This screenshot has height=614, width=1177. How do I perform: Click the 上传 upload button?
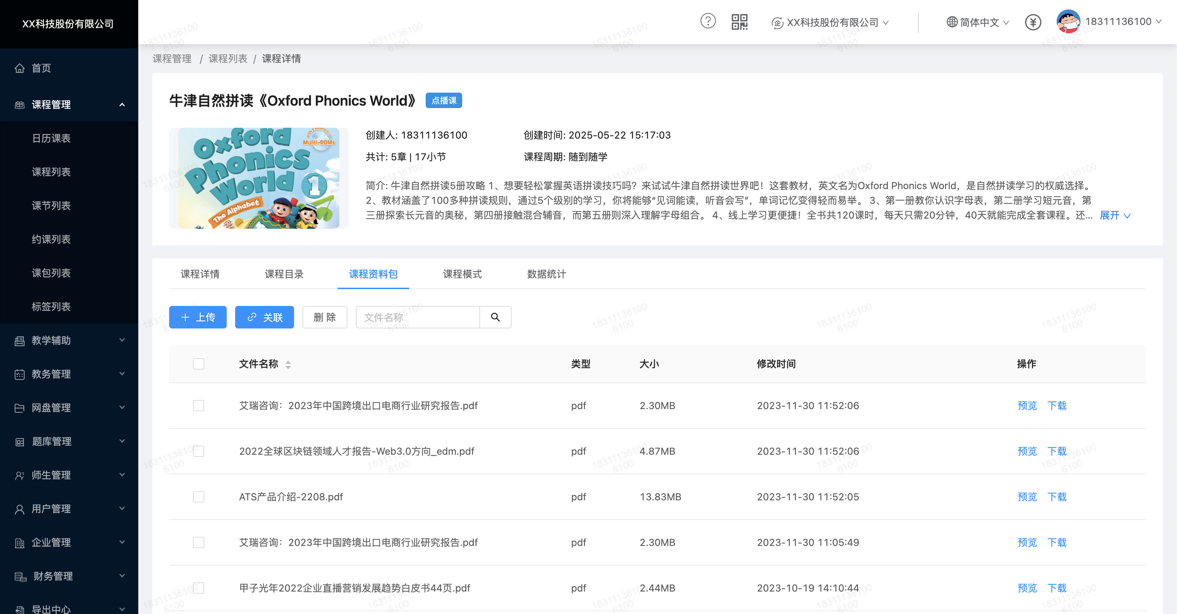(x=197, y=316)
